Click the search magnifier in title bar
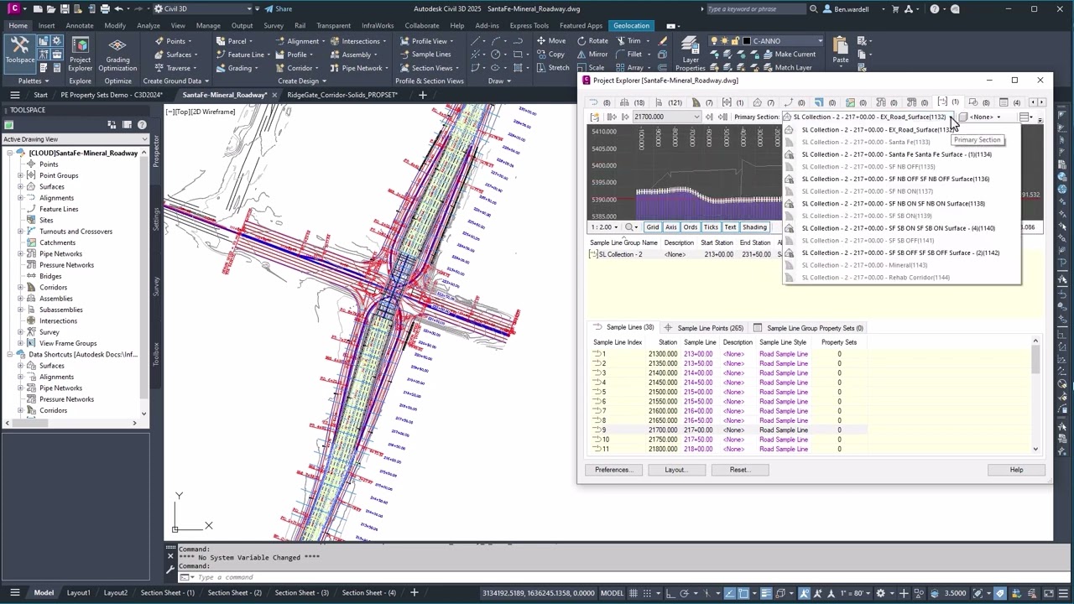 pos(814,9)
